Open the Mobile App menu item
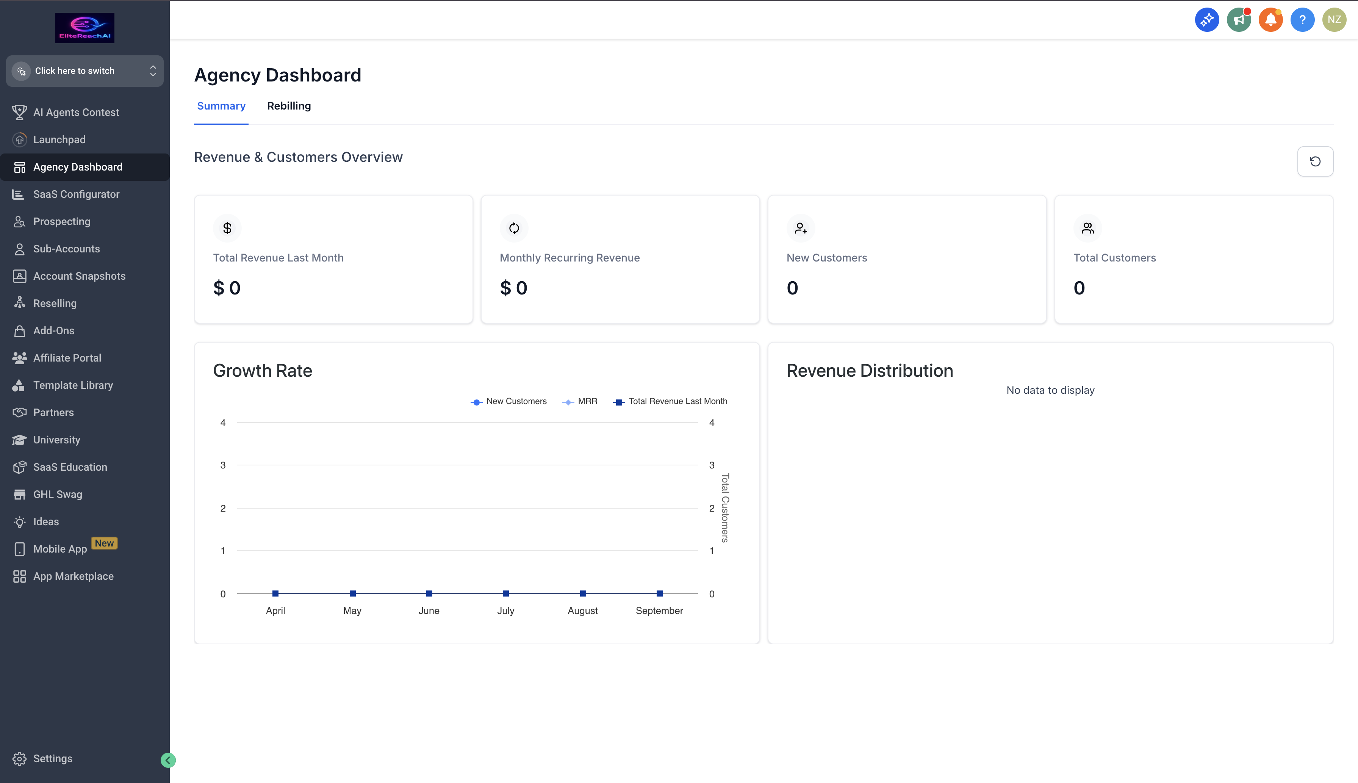Image resolution: width=1358 pixels, height=783 pixels. 59,549
